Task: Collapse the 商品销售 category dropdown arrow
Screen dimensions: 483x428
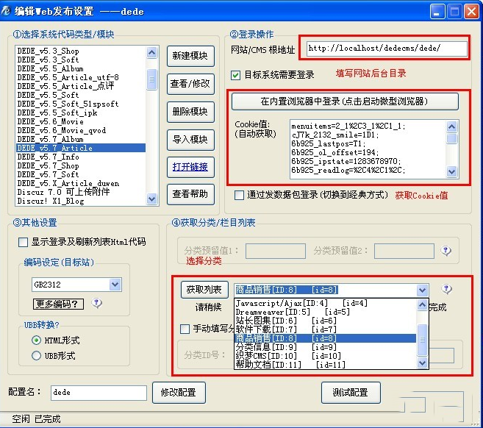Action: click(421, 290)
